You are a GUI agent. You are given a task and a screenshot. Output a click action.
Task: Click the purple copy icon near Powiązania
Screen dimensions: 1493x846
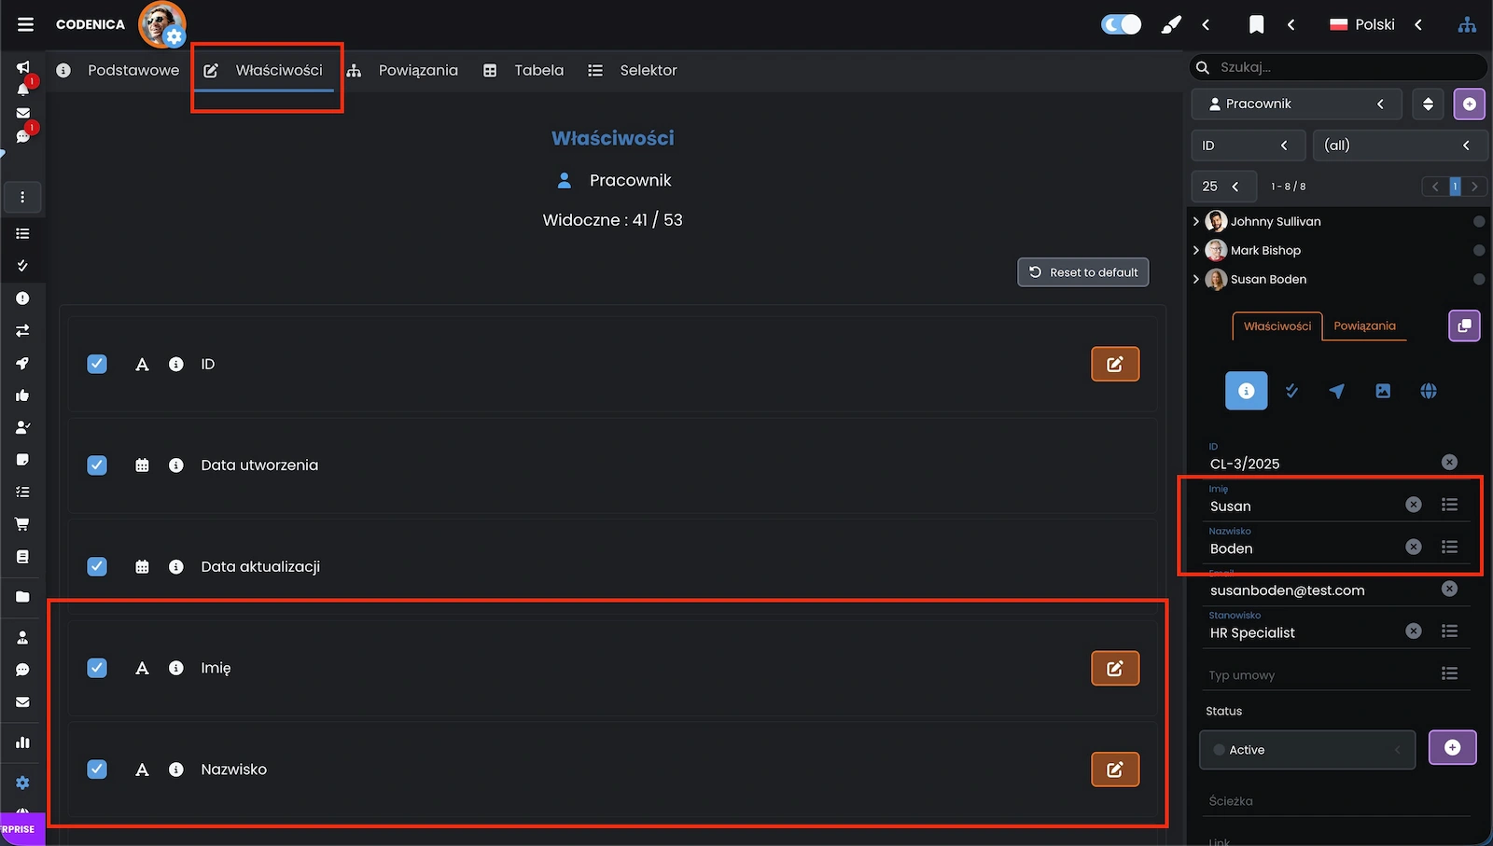1464,326
